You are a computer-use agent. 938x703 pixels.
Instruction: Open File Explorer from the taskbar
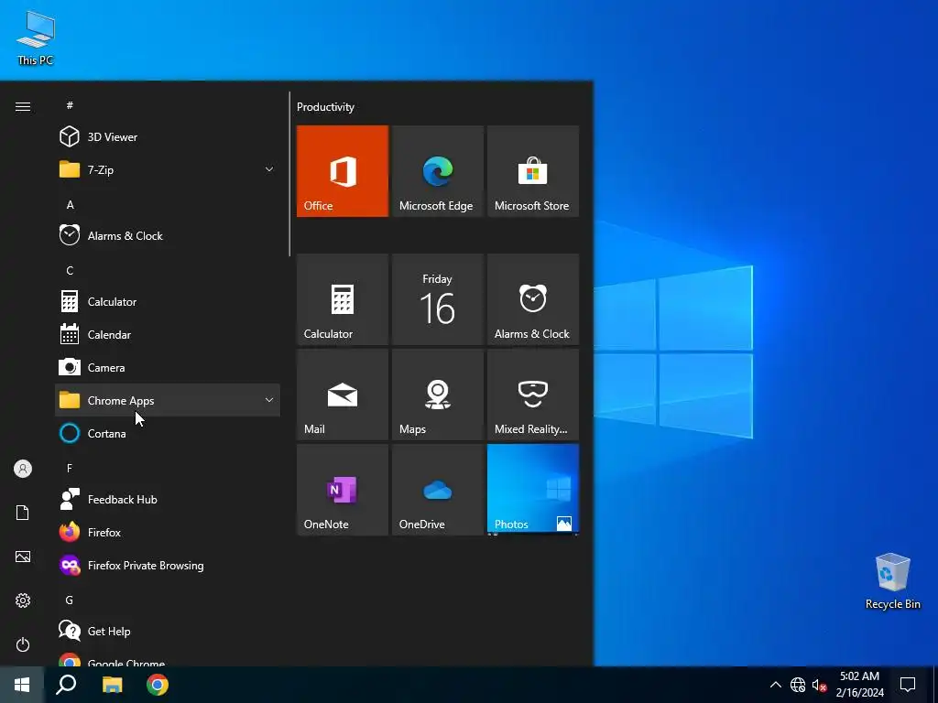(x=112, y=685)
